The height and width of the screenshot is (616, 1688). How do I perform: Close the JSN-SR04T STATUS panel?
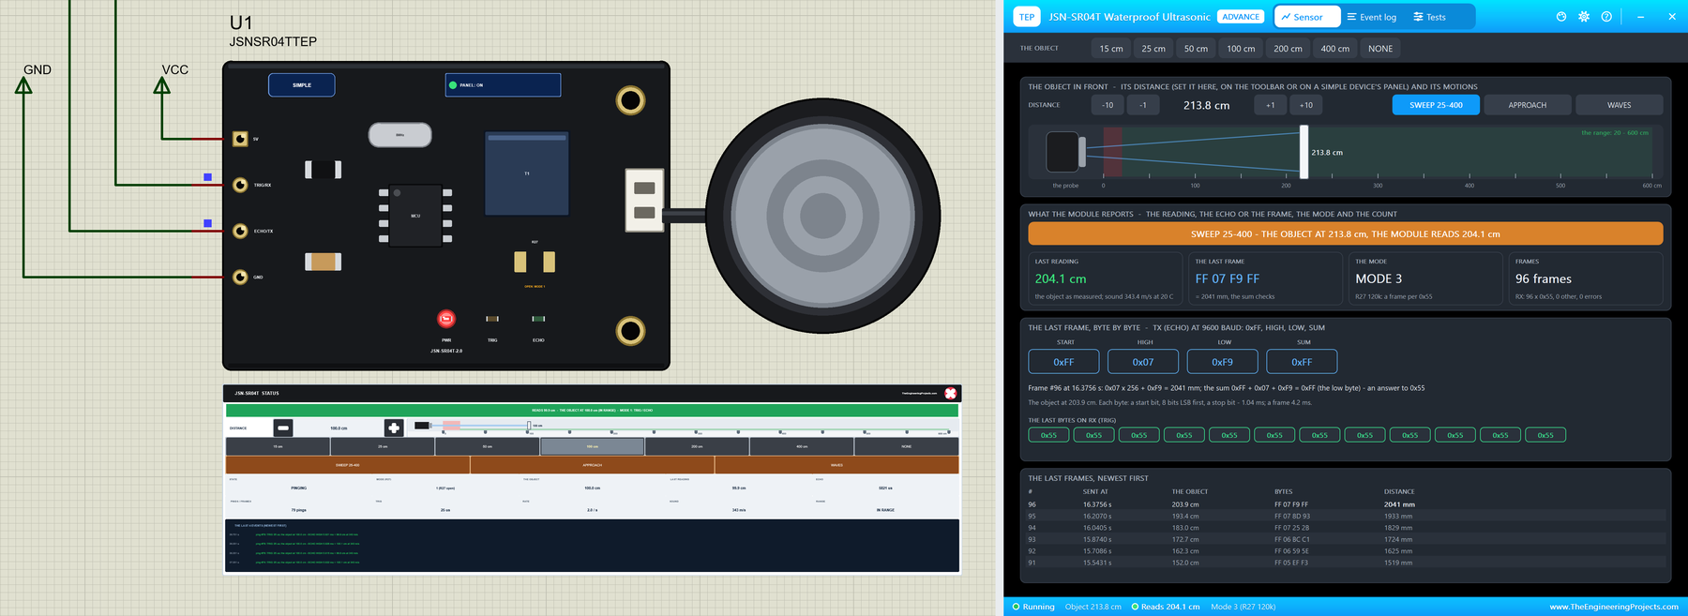coord(950,394)
